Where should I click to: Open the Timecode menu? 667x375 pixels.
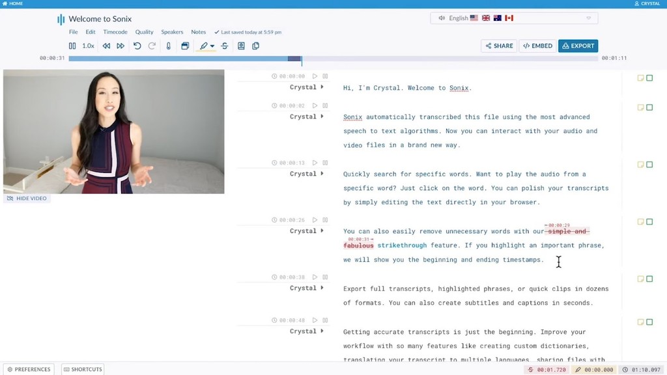click(115, 31)
